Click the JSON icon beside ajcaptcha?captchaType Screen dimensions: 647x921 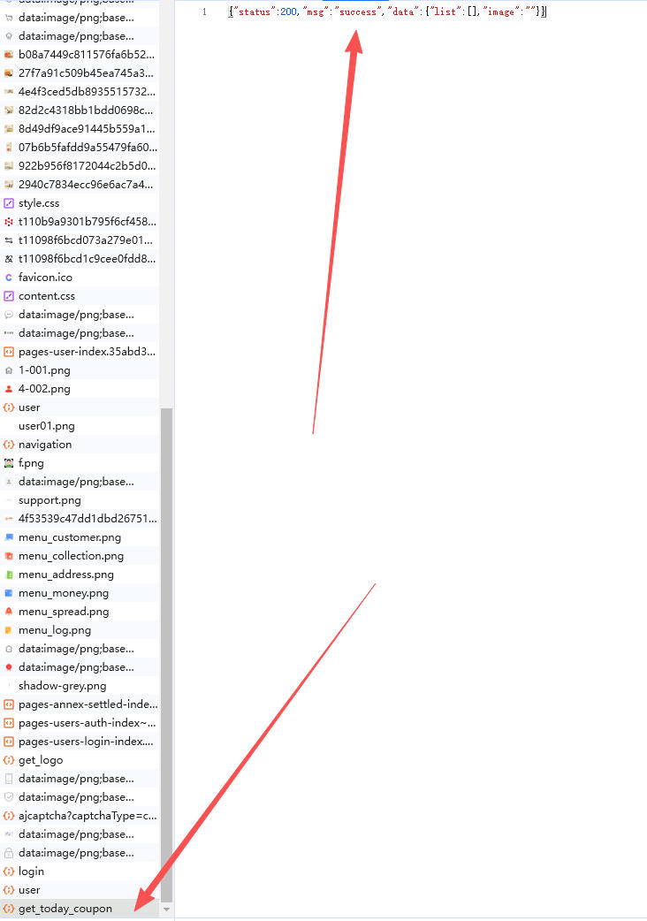[x=9, y=815]
